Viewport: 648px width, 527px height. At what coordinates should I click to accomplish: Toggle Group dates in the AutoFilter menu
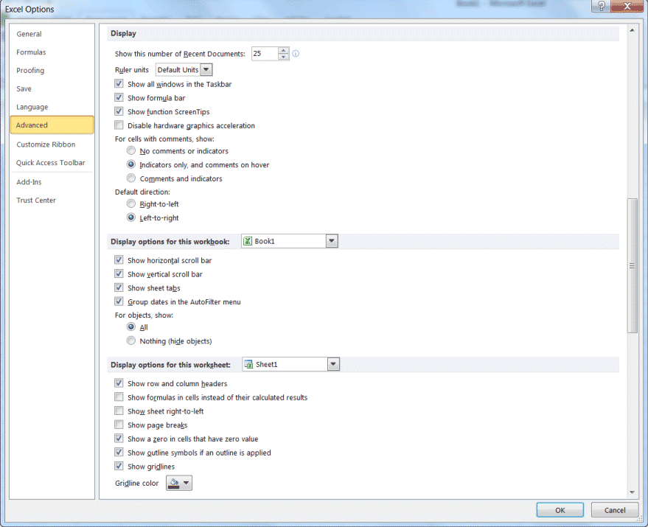click(119, 301)
